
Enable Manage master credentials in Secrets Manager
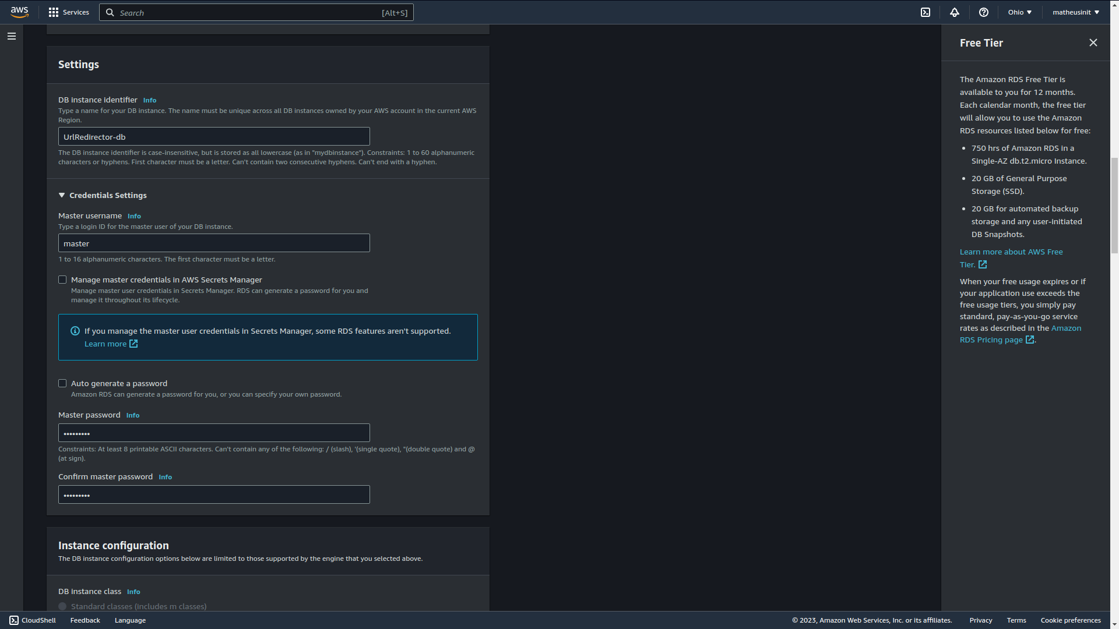tap(62, 279)
